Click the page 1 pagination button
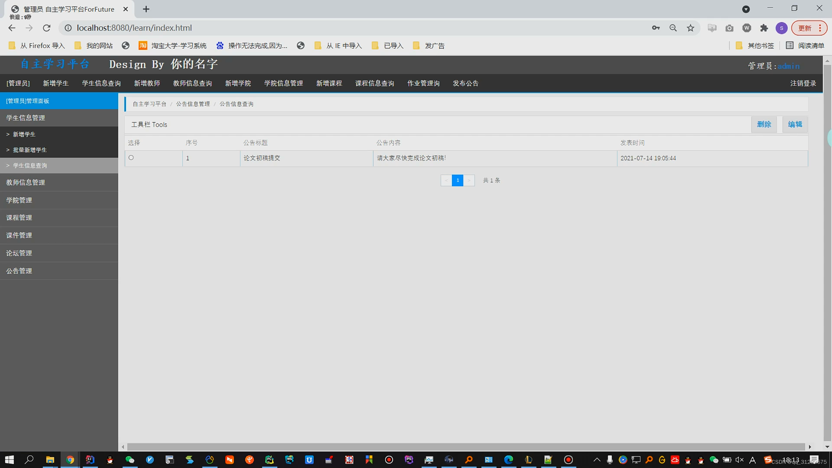Viewport: 832px width, 468px height. pos(458,180)
